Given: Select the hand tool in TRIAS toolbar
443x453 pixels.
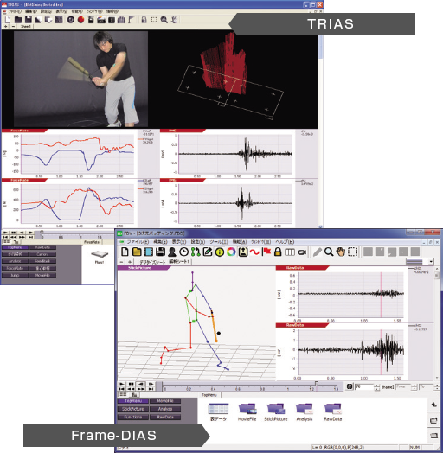Looking at the screenshot, I should point(174,20).
